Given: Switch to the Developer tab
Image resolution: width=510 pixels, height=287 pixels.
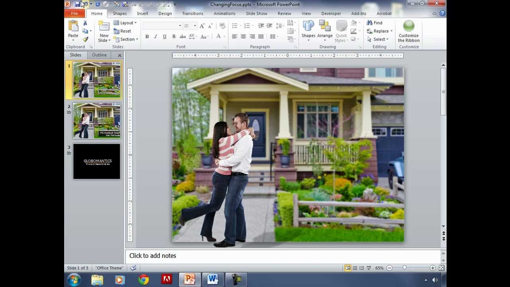Looking at the screenshot, I should (x=331, y=14).
